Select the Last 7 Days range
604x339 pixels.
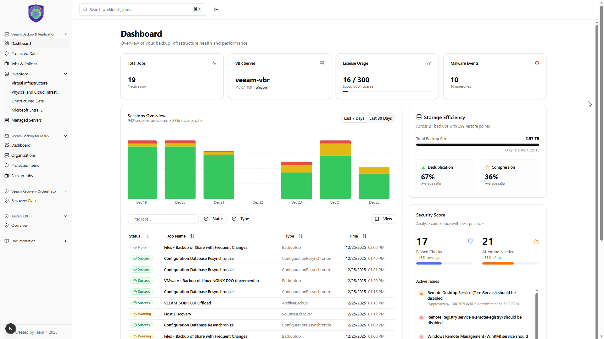click(x=354, y=118)
